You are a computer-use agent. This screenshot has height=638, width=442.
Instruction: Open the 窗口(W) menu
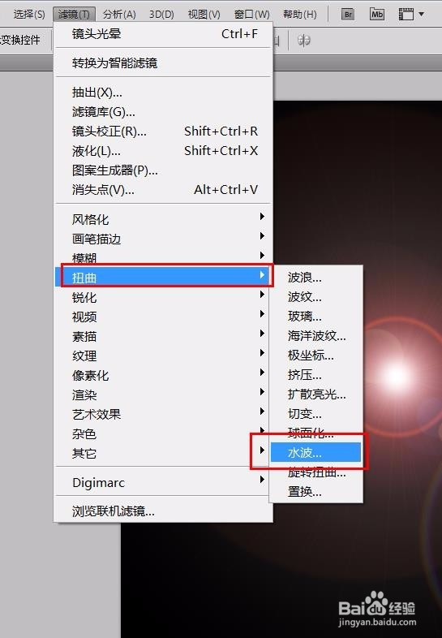251,15
